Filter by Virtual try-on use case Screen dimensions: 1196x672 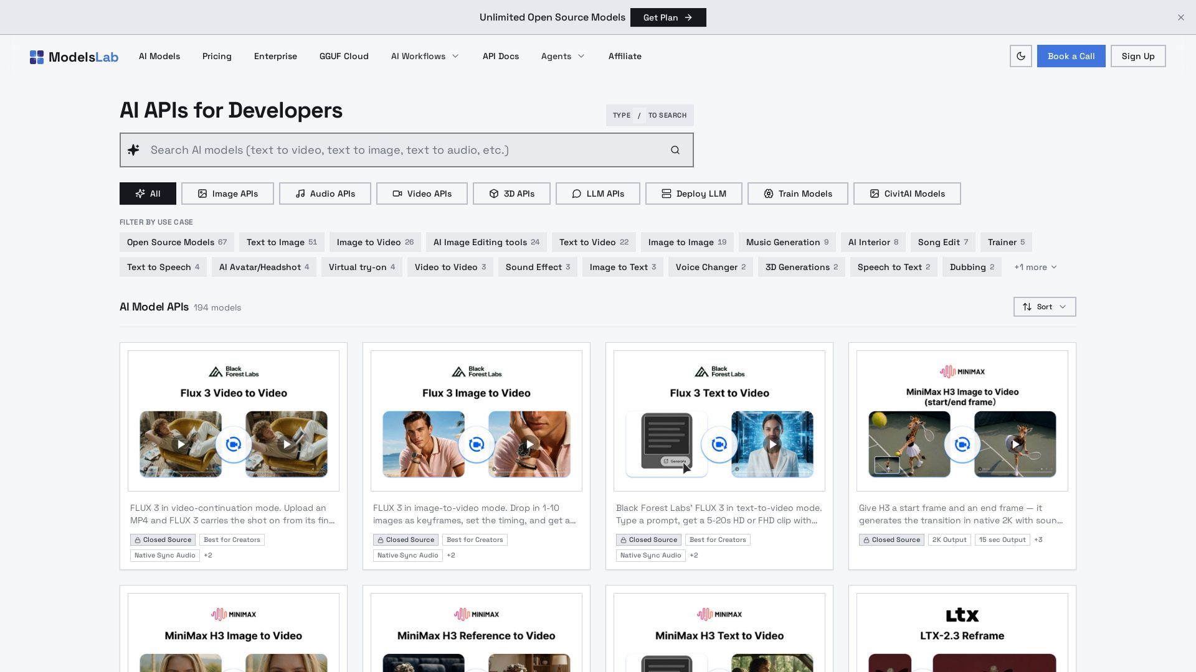click(362, 267)
